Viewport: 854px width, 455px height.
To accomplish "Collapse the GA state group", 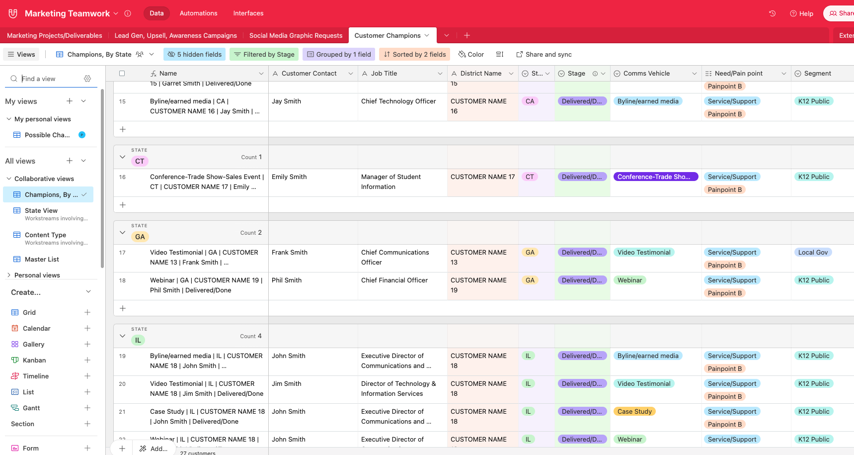I will point(123,233).
